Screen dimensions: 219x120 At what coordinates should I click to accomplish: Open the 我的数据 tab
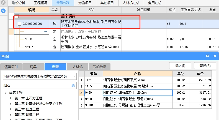[100, 67]
